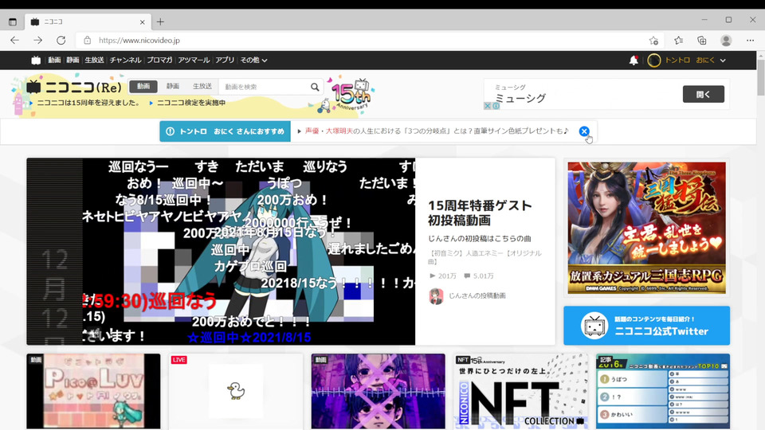Screen dimensions: 765x430
Task: Click the 15th Anniversary logo
Action: click(x=351, y=95)
